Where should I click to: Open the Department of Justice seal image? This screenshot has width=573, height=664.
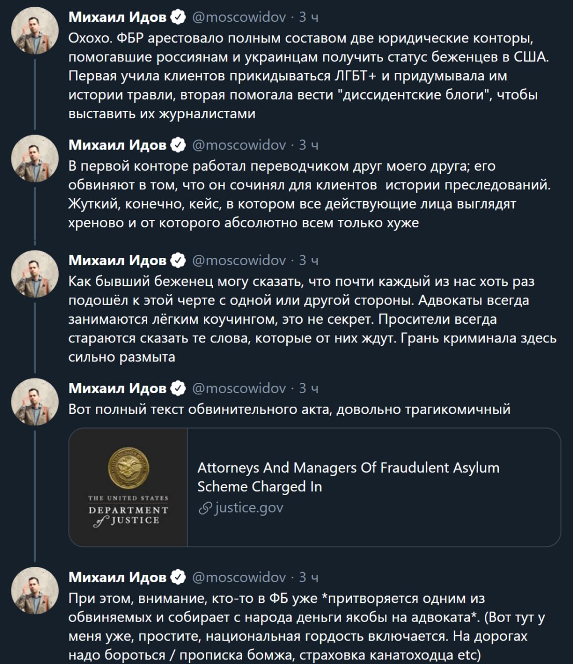click(x=128, y=487)
